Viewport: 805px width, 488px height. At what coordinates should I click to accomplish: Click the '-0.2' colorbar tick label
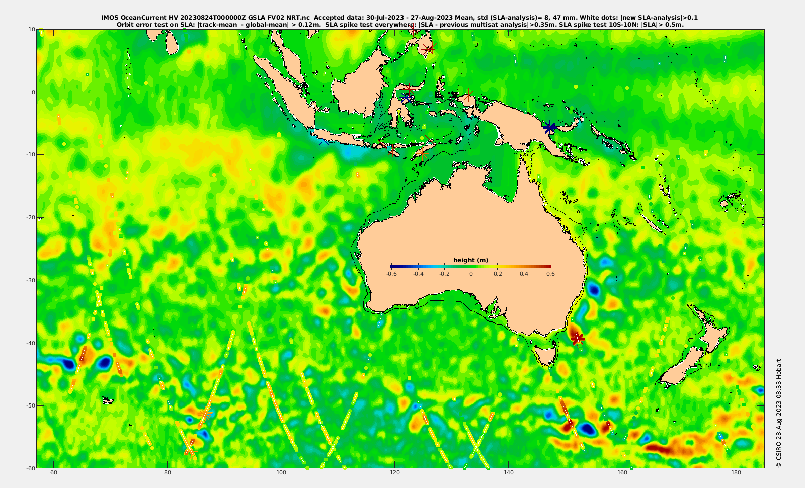click(x=444, y=274)
